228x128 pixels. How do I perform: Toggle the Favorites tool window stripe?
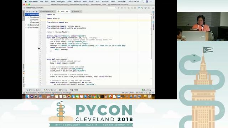[x=24, y=69]
